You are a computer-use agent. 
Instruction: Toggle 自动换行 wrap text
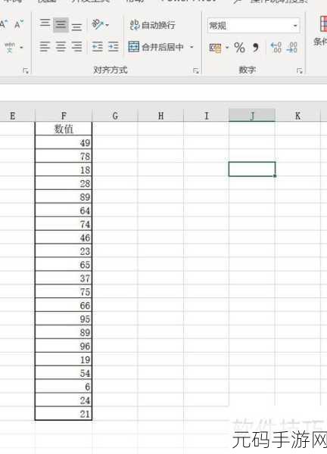tap(152, 25)
